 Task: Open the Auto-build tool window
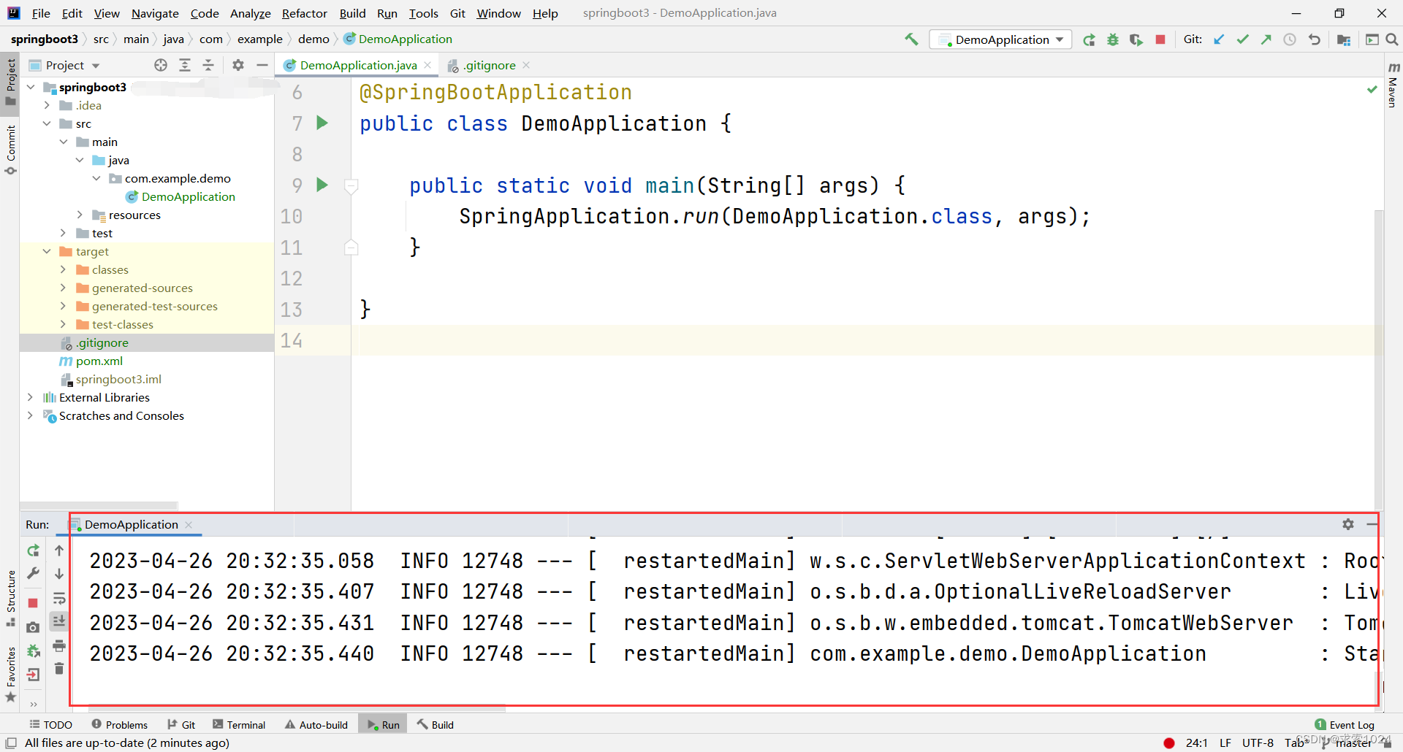[316, 725]
